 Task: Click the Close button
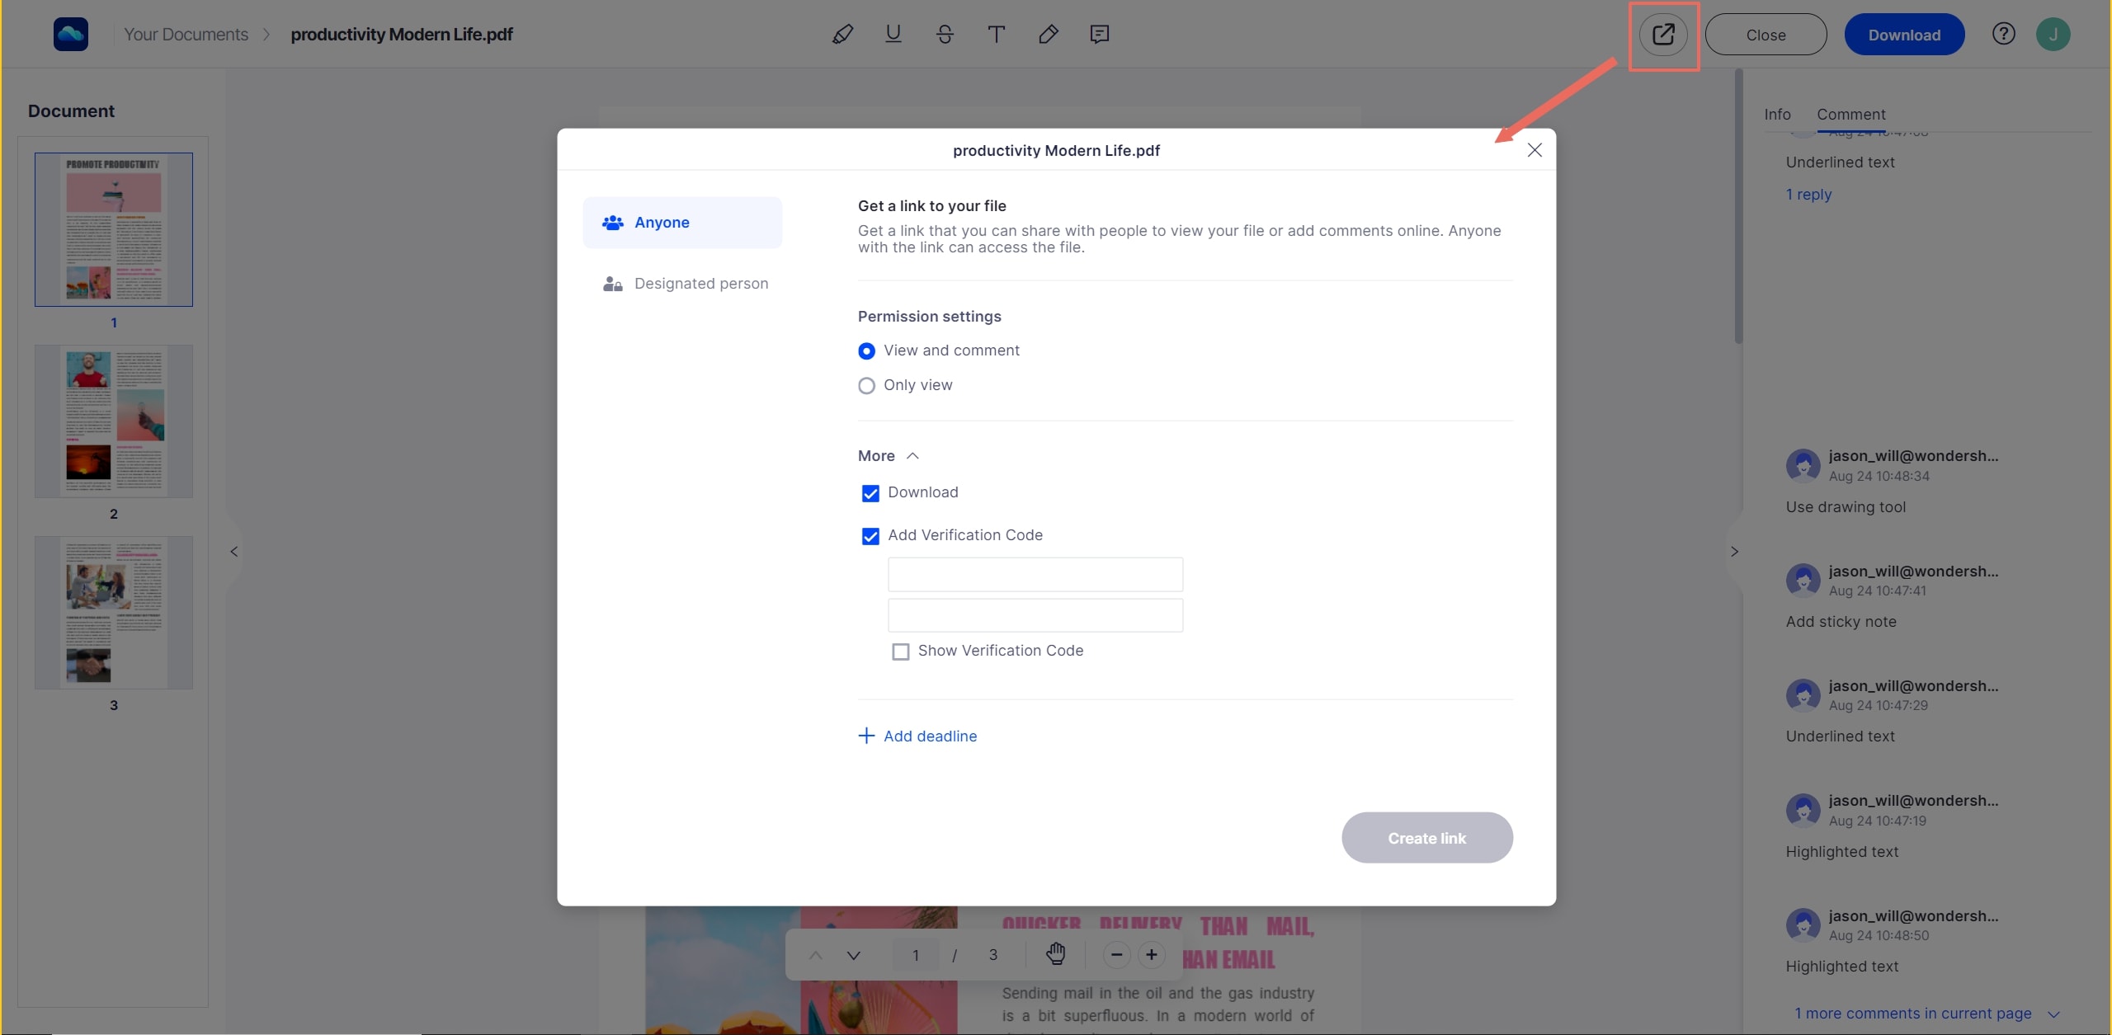tap(1765, 35)
